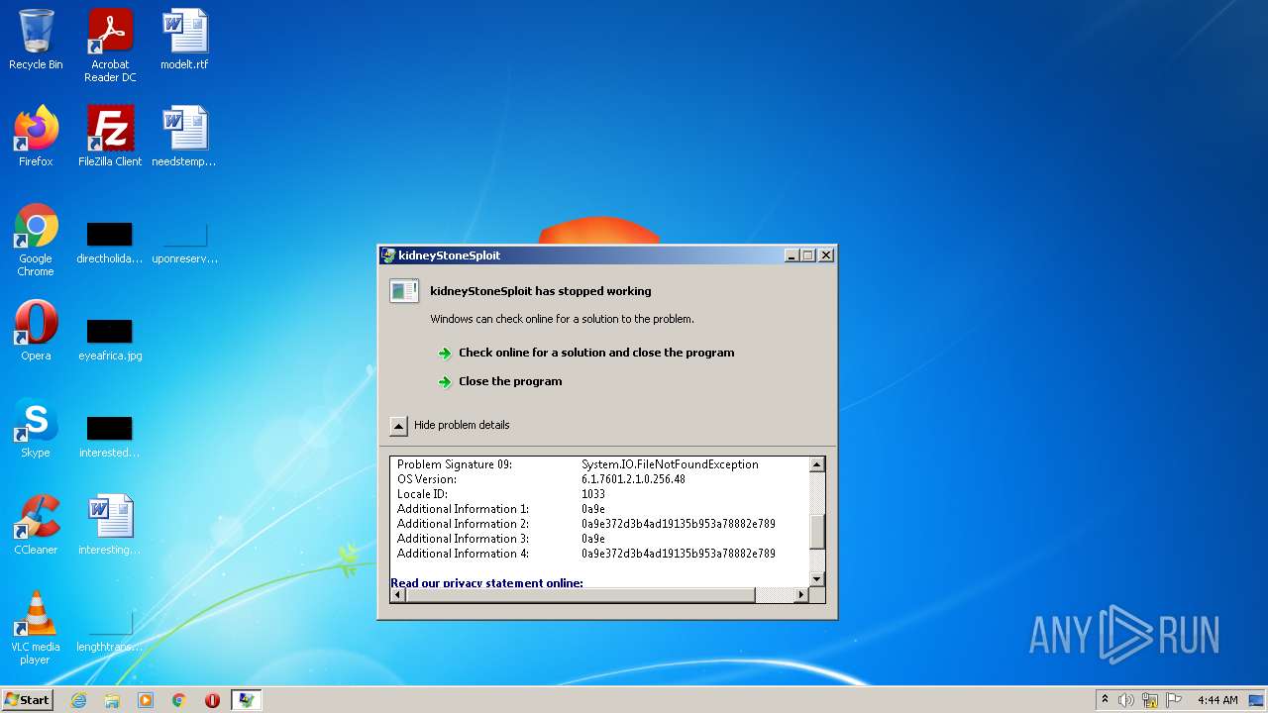
Task: Open Windows Explorer from the taskbar
Action: [x=112, y=700]
